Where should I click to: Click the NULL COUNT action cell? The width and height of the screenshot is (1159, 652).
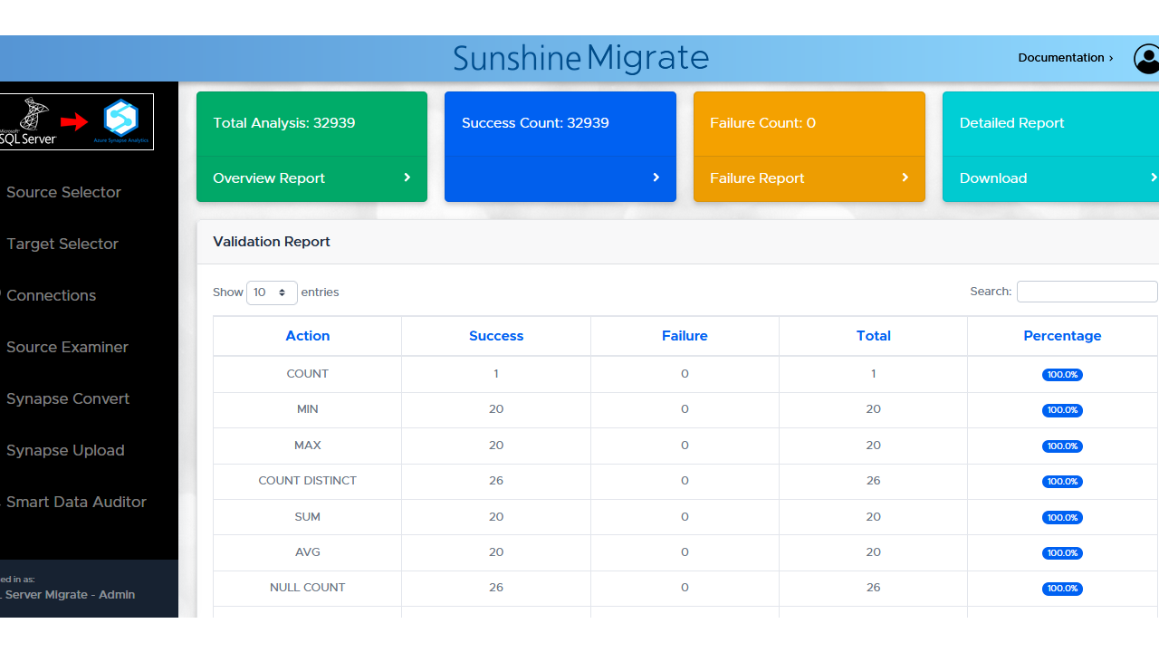point(308,588)
